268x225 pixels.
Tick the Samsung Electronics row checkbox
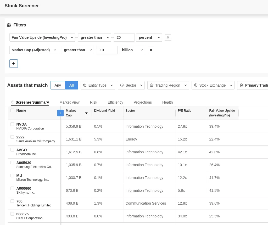point(12,163)
